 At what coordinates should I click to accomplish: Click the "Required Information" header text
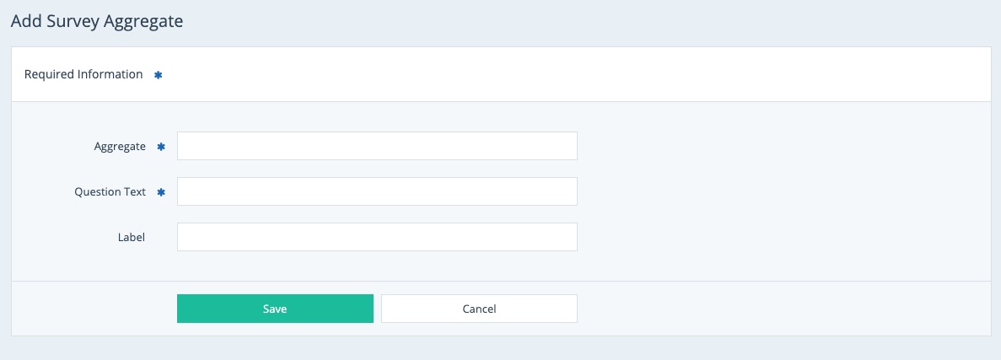tap(83, 74)
